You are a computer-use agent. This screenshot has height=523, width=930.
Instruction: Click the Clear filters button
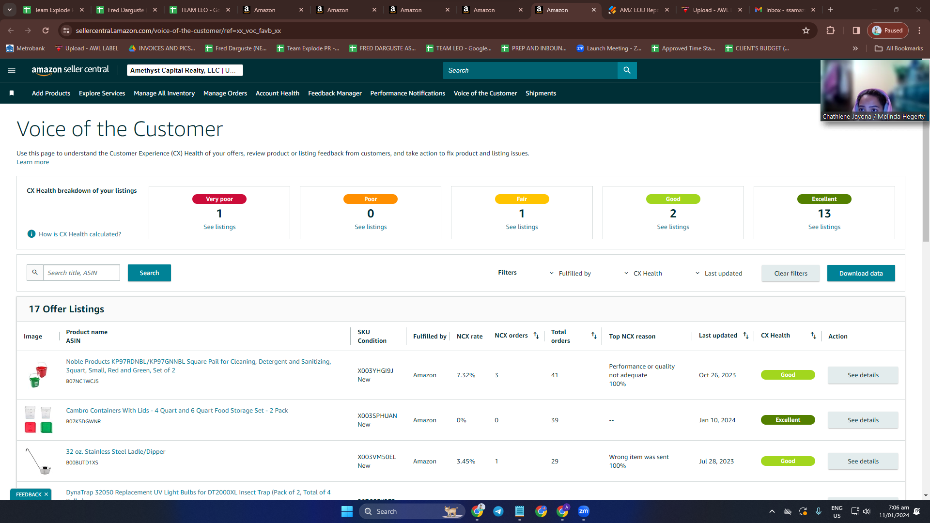(790, 273)
